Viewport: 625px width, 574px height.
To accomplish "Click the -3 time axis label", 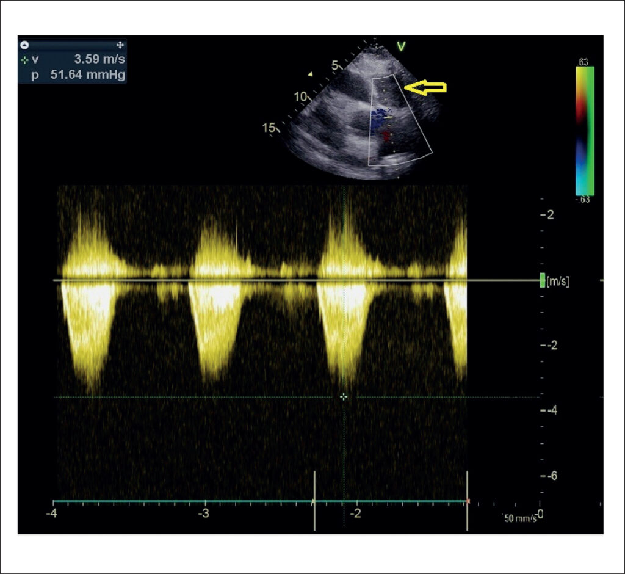I will (x=204, y=513).
